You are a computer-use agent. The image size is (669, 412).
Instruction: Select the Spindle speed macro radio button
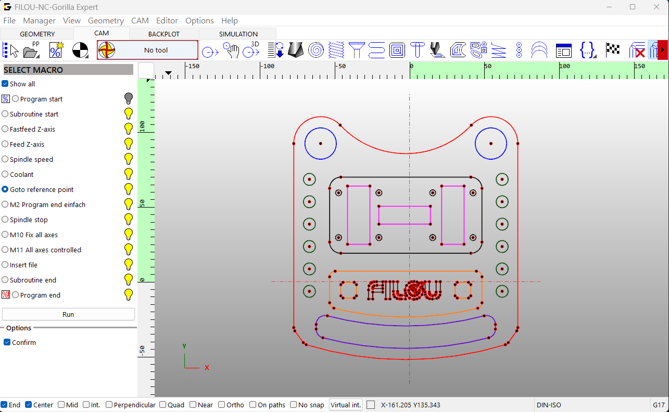[x=5, y=159]
